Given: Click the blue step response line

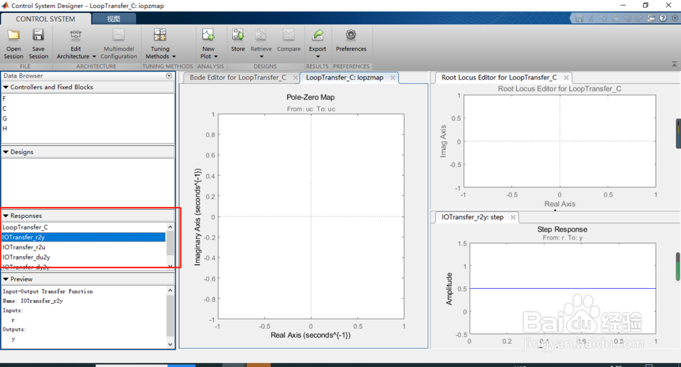Looking at the screenshot, I should (563, 289).
